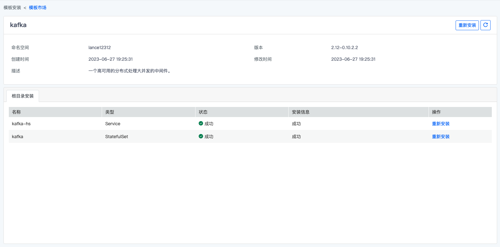Click the namespace value lance12312

[99, 48]
